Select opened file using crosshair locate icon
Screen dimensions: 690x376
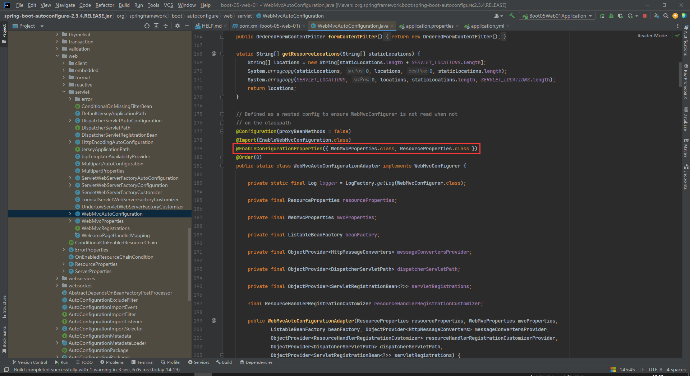(x=147, y=26)
